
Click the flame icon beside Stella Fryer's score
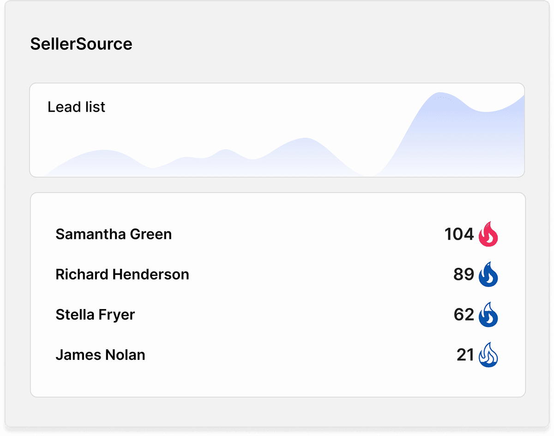488,315
